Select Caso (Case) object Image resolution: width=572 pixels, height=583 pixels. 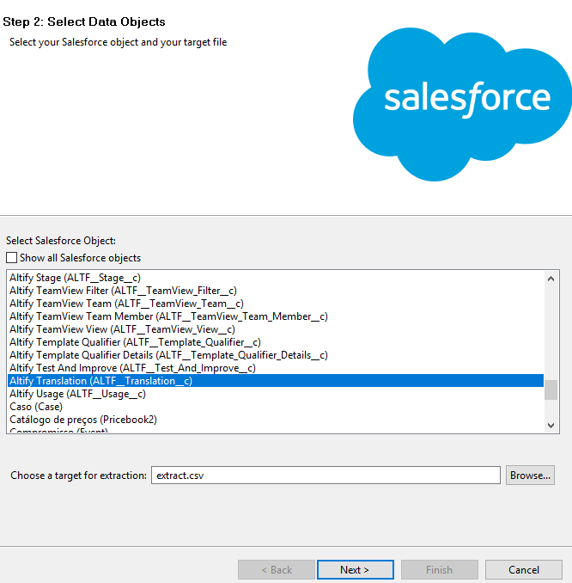point(276,407)
